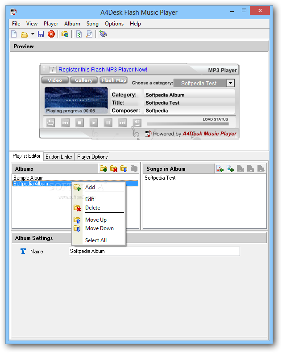Click the Video button in the player
The image size is (282, 353).
[x=55, y=80]
